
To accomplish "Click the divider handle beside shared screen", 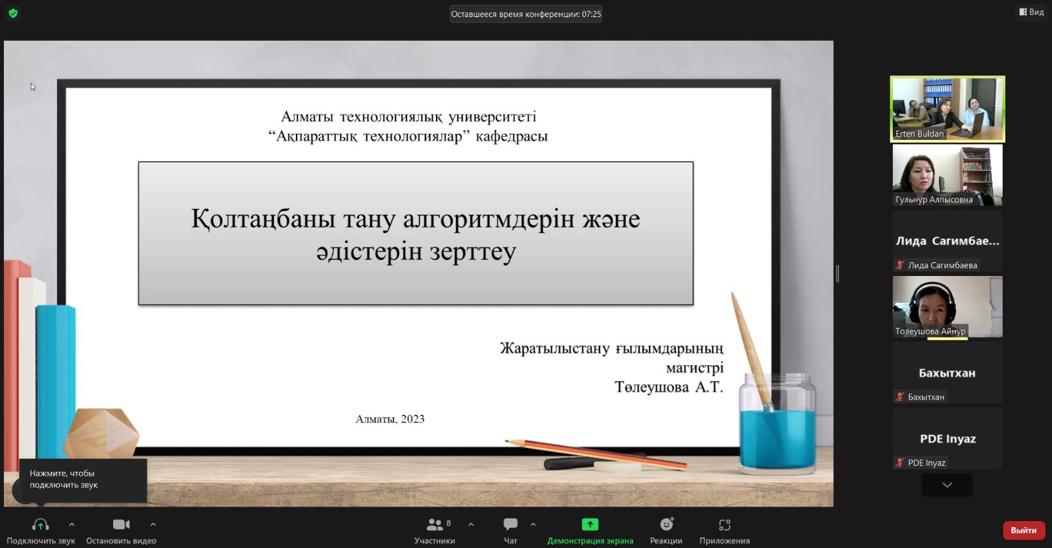I will pos(837,274).
